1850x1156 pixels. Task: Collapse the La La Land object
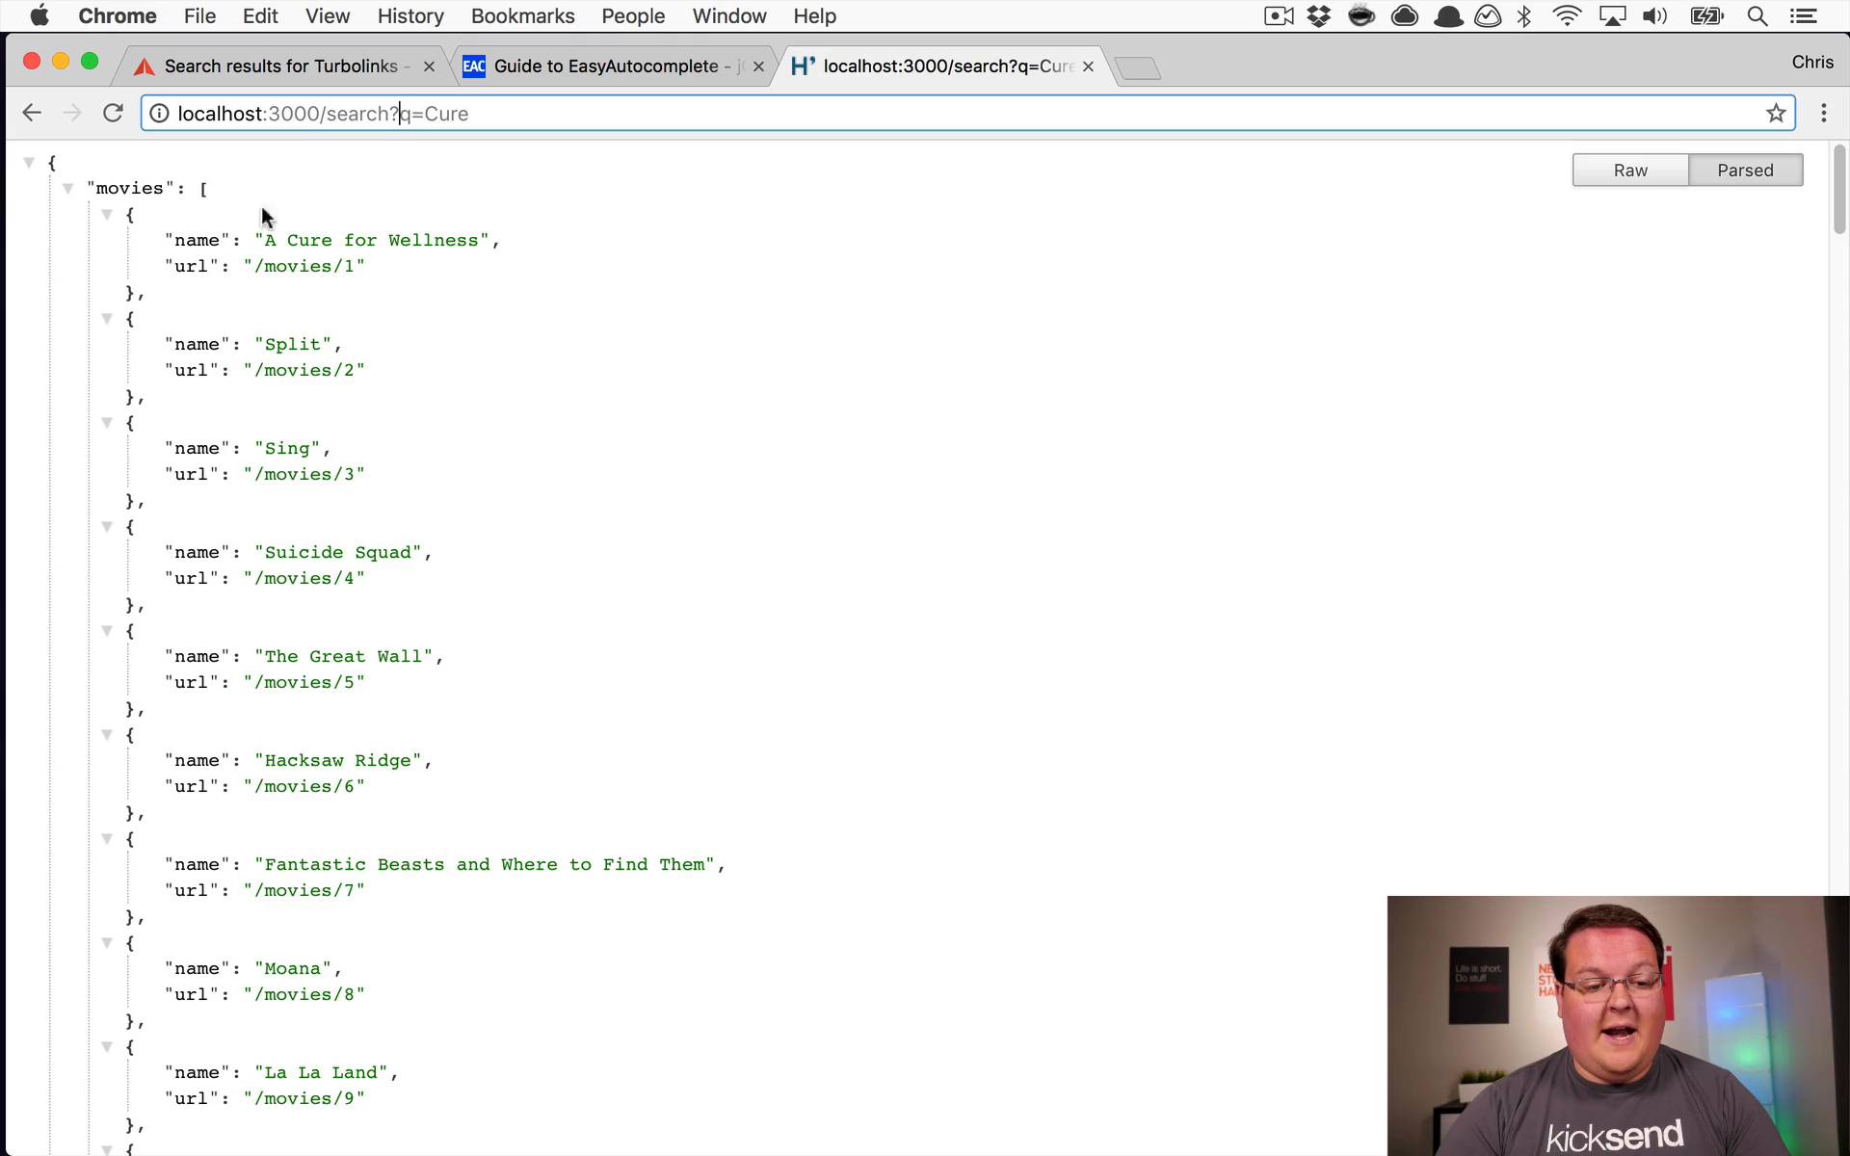[107, 1047]
